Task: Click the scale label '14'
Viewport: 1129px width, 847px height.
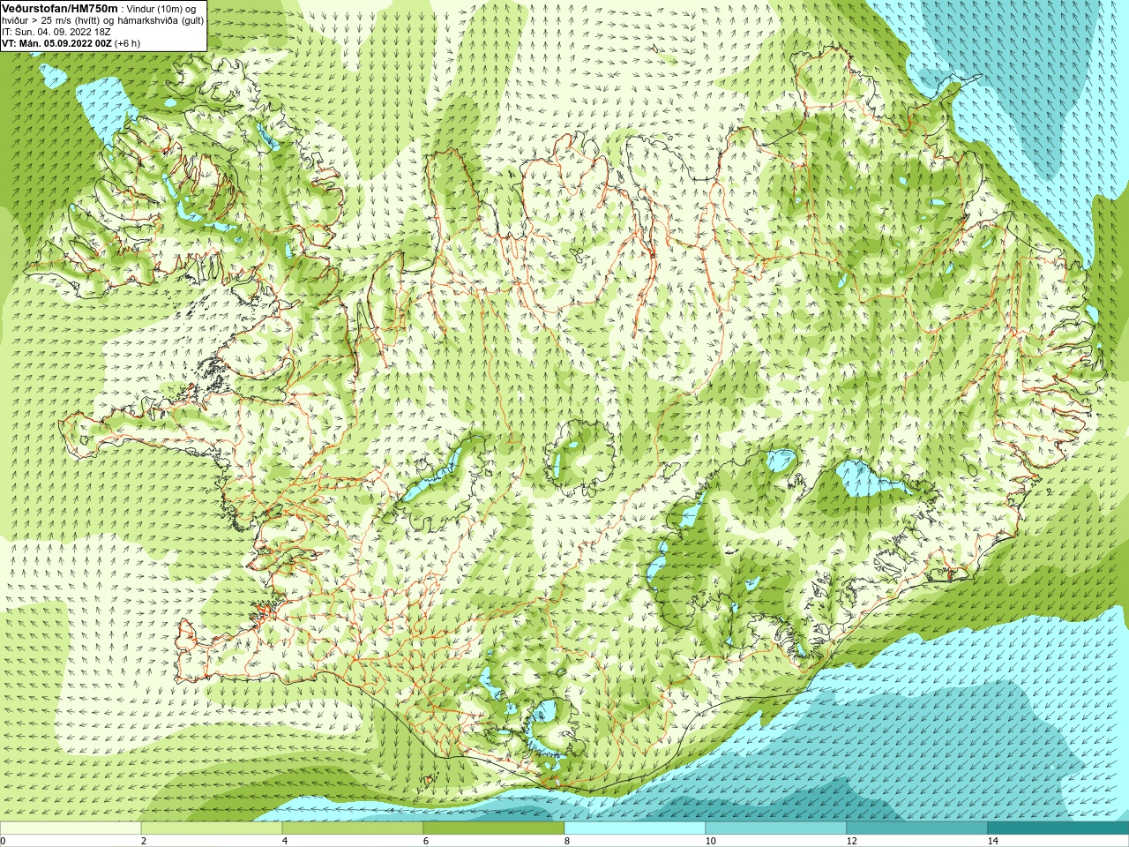Action: pyautogui.click(x=993, y=841)
